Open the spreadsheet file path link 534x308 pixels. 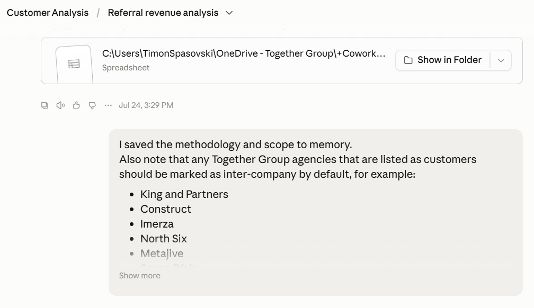[x=244, y=53]
